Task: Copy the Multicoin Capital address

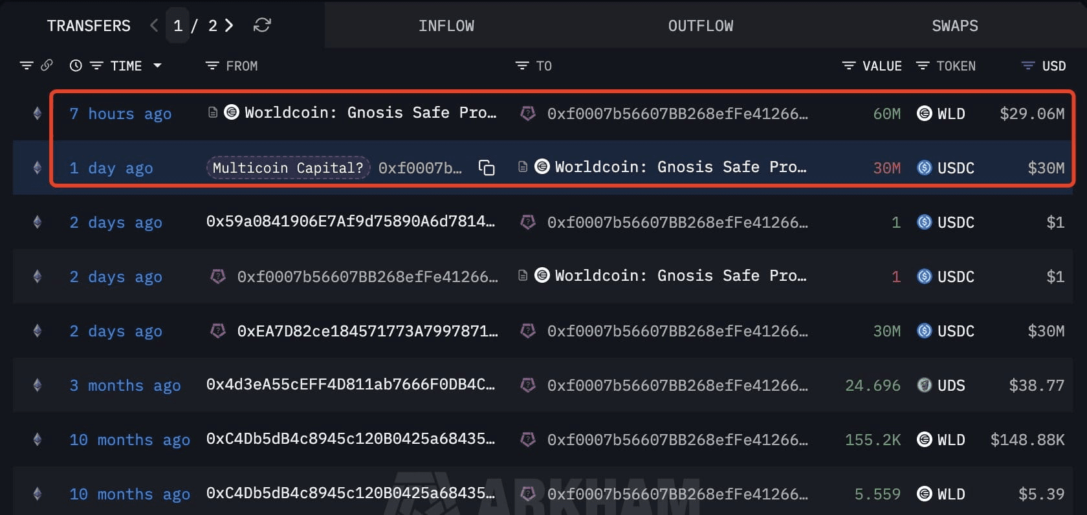Action: (487, 168)
